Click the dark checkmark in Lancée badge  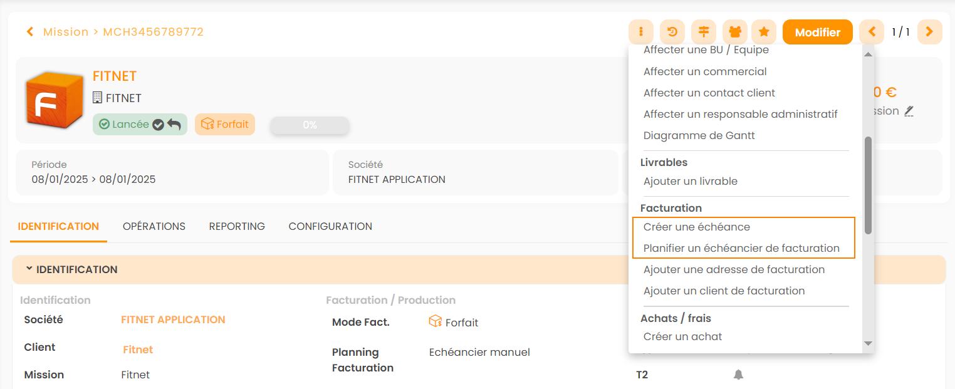coord(159,125)
